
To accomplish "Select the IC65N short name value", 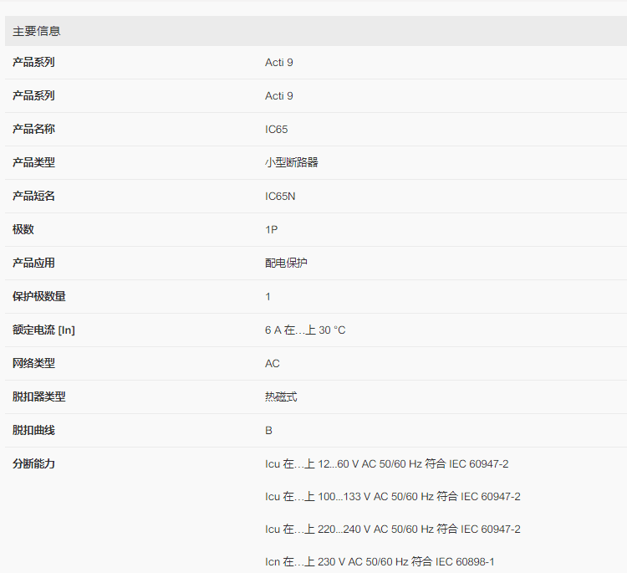I will [280, 196].
